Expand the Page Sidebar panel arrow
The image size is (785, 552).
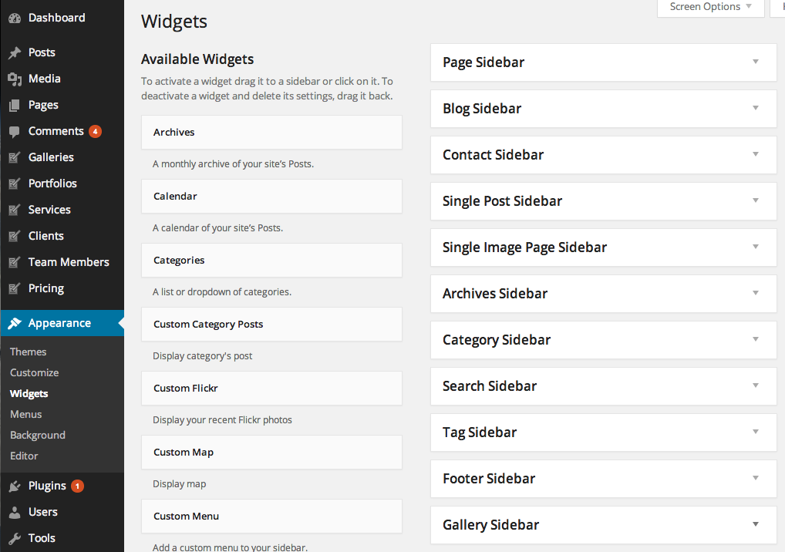(x=756, y=62)
